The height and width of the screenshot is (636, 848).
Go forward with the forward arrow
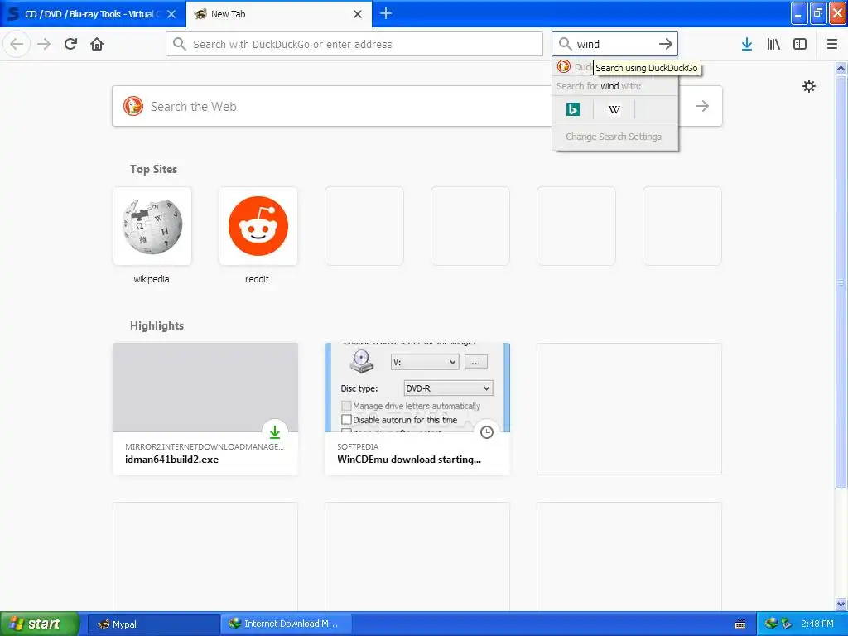44,44
